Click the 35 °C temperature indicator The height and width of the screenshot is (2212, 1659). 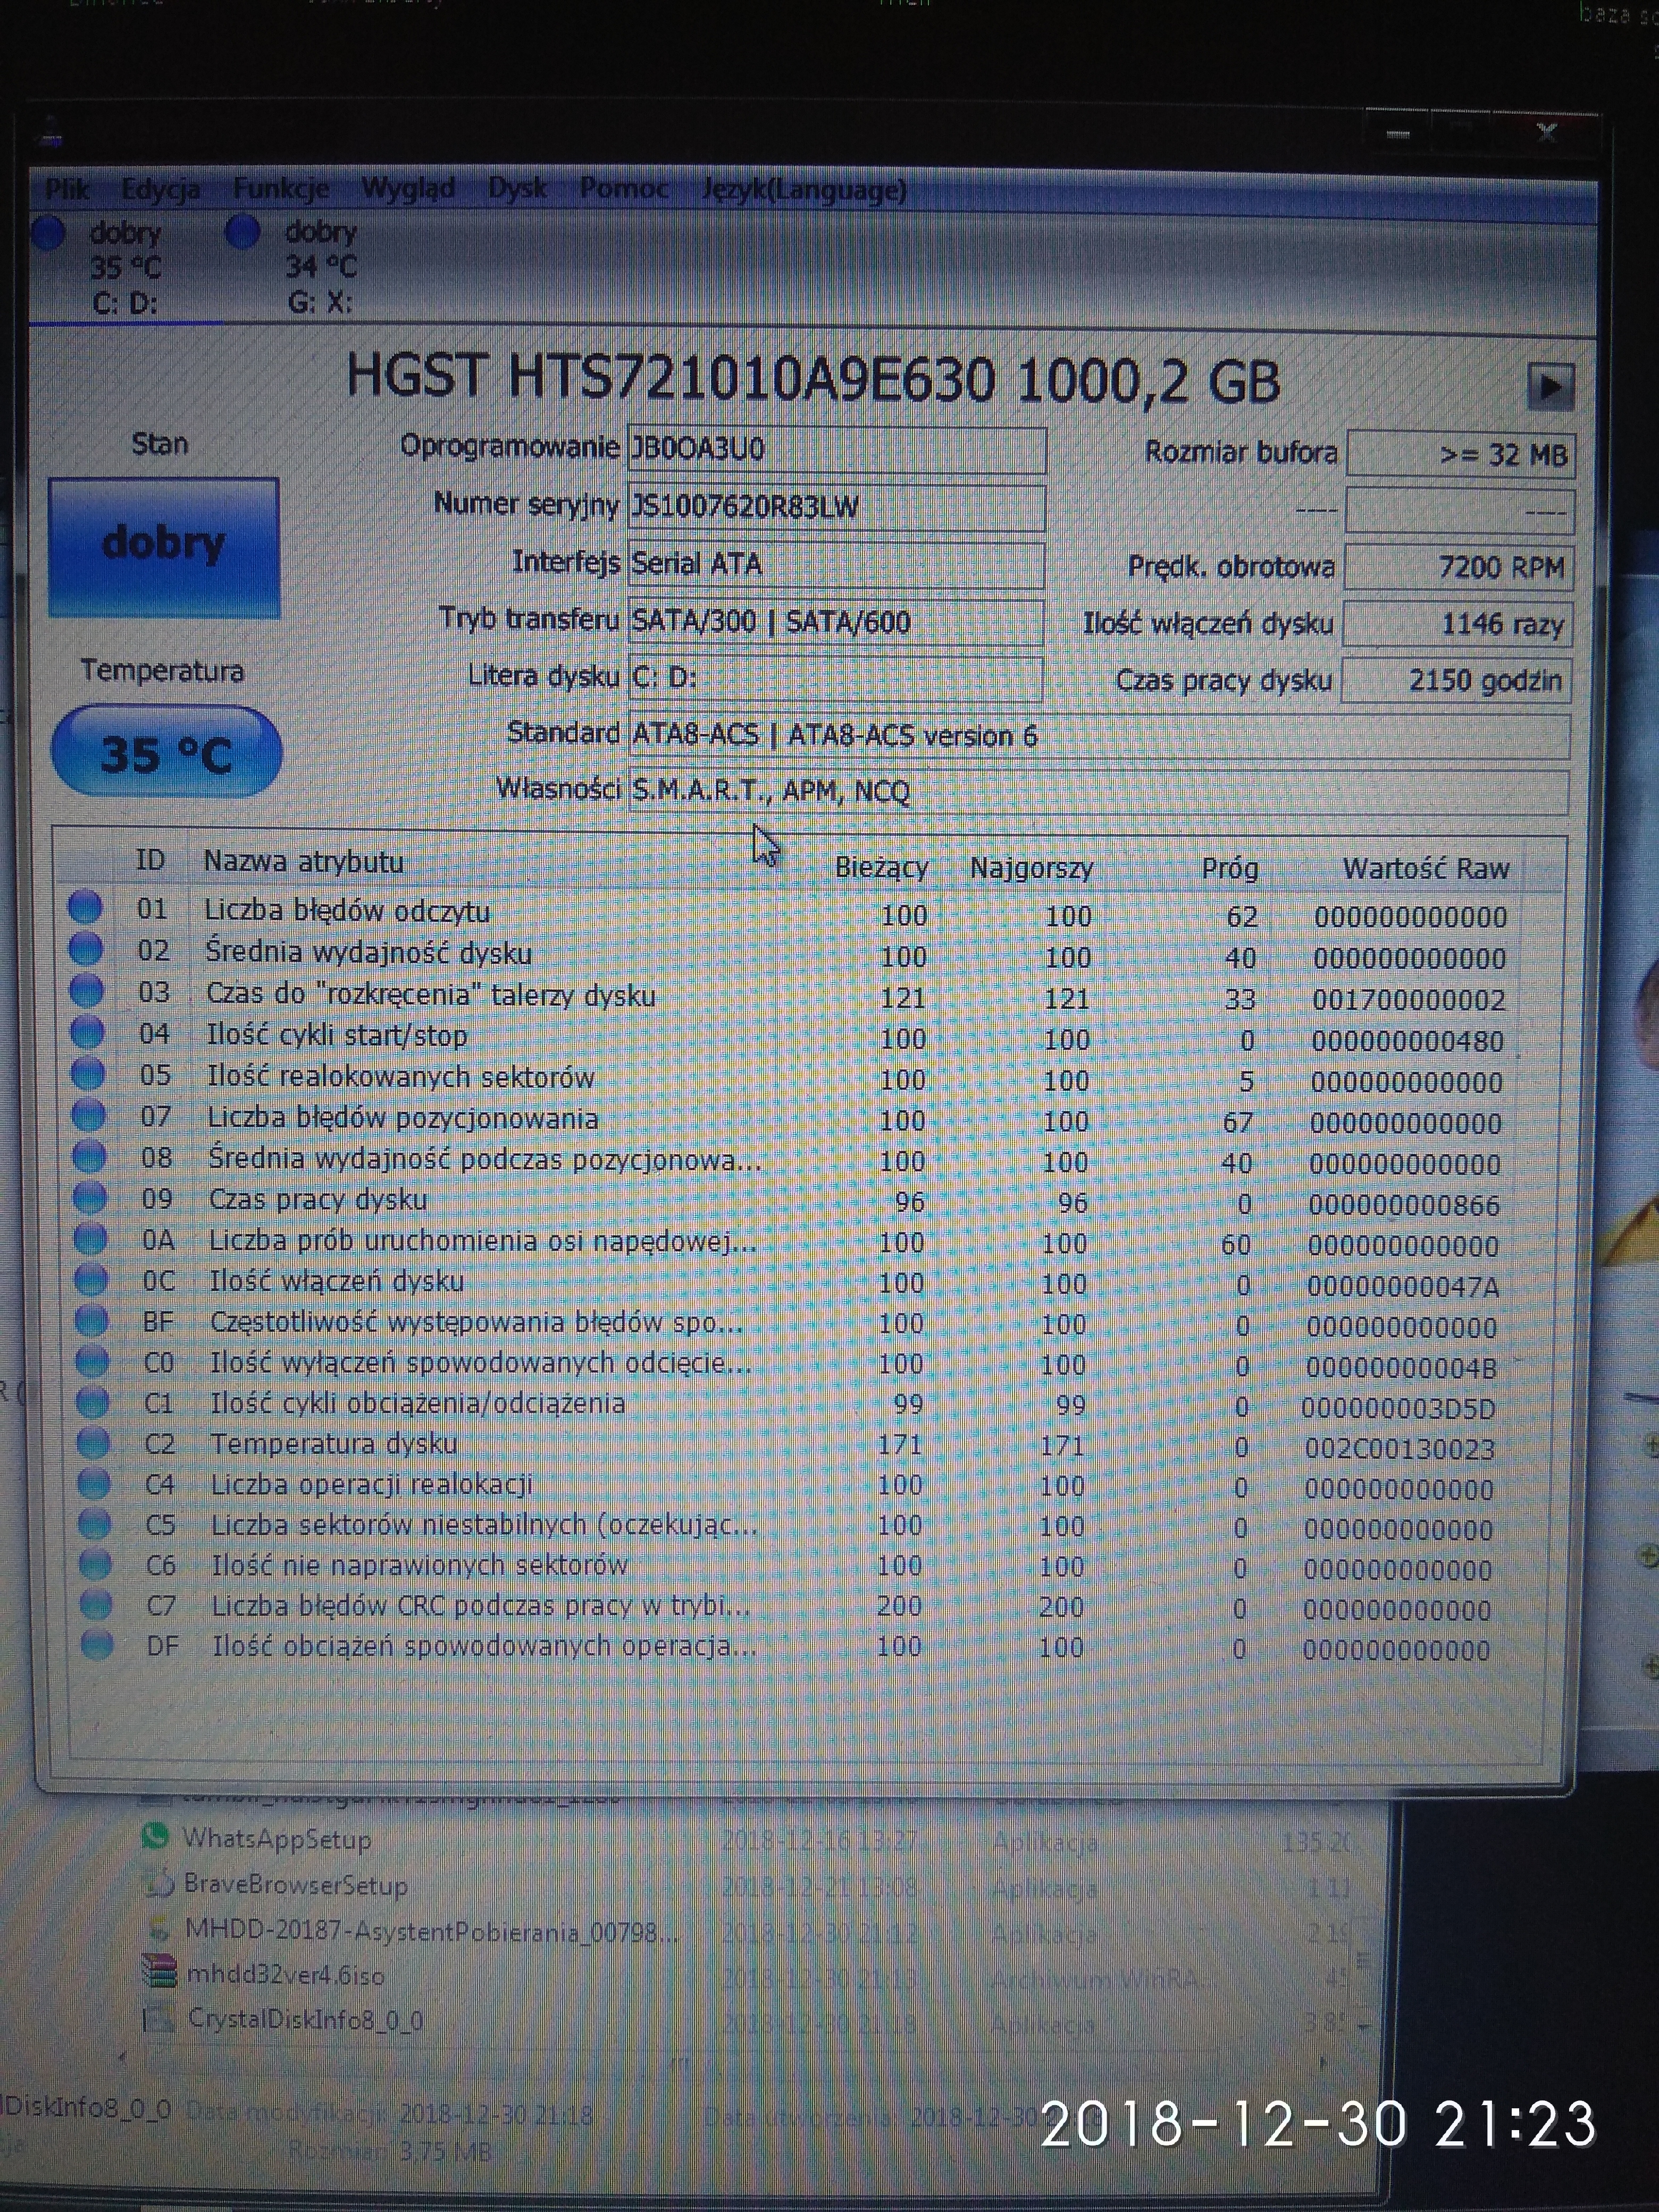(x=166, y=752)
